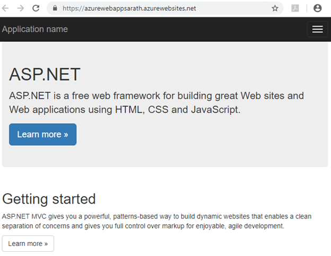Viewport: 331px width, 256px height.
Task: Click the ASP.NET large heading
Action: point(45,74)
